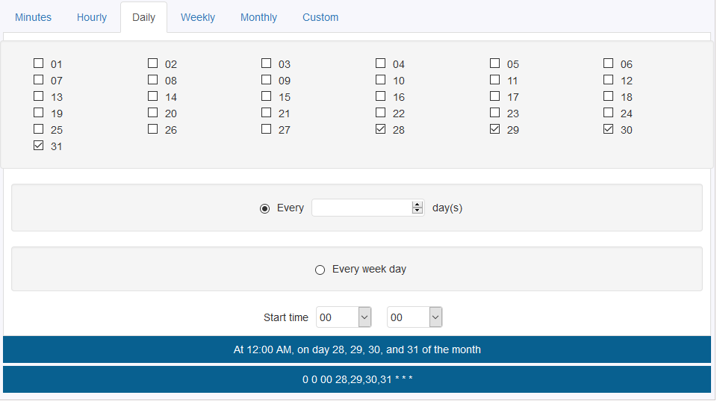Click the 'Start time' label
The height and width of the screenshot is (401, 717).
coord(286,317)
